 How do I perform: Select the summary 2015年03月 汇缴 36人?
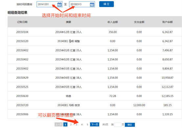point(68,69)
